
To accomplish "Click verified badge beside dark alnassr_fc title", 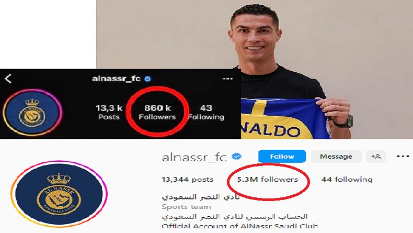I will point(148,79).
